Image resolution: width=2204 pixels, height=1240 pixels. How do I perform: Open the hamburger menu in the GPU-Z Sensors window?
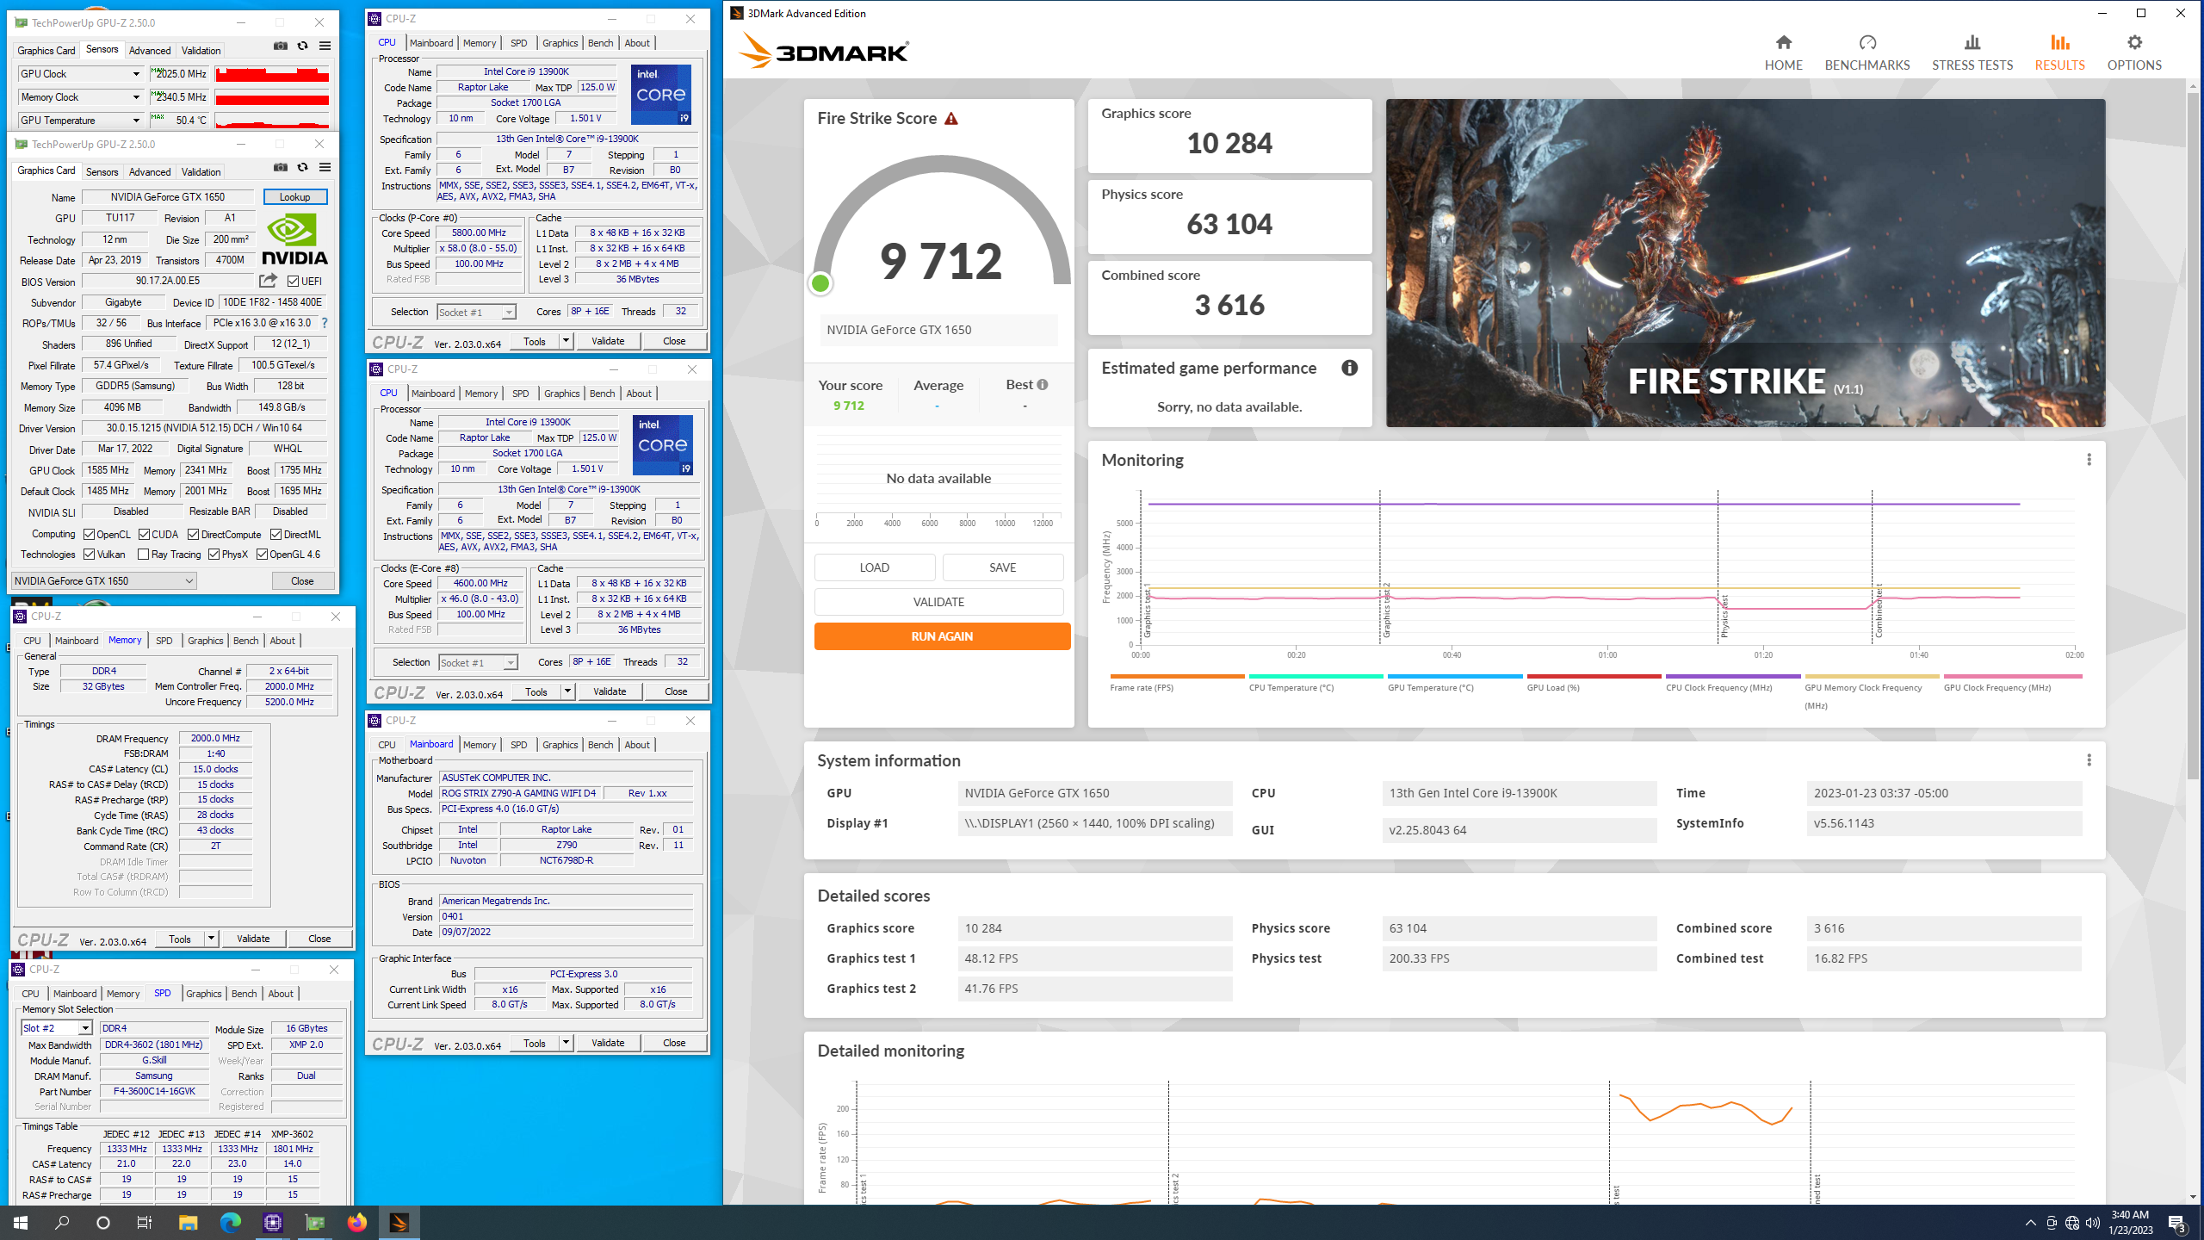point(325,46)
